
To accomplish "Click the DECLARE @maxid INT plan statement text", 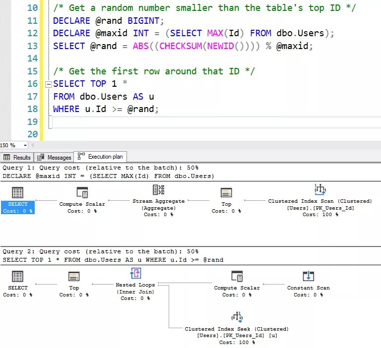I will tap(108, 176).
